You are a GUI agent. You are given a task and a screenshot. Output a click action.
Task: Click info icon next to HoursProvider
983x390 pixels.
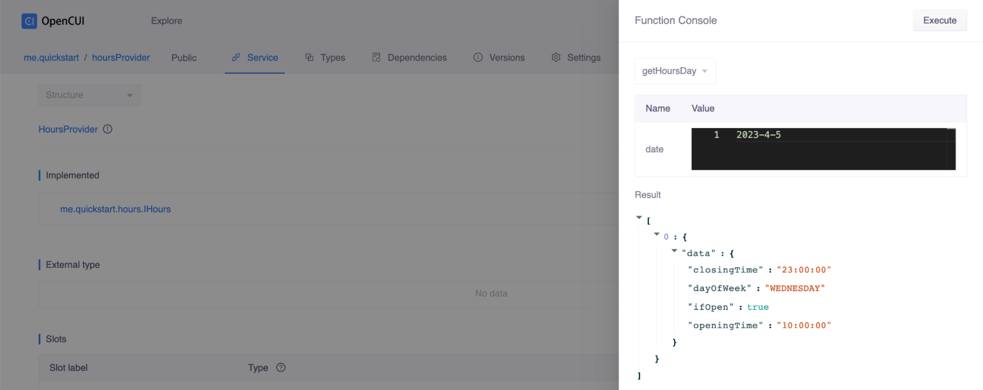tap(108, 129)
